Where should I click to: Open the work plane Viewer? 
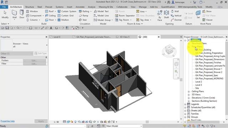pyautogui.click(x=207, y=20)
